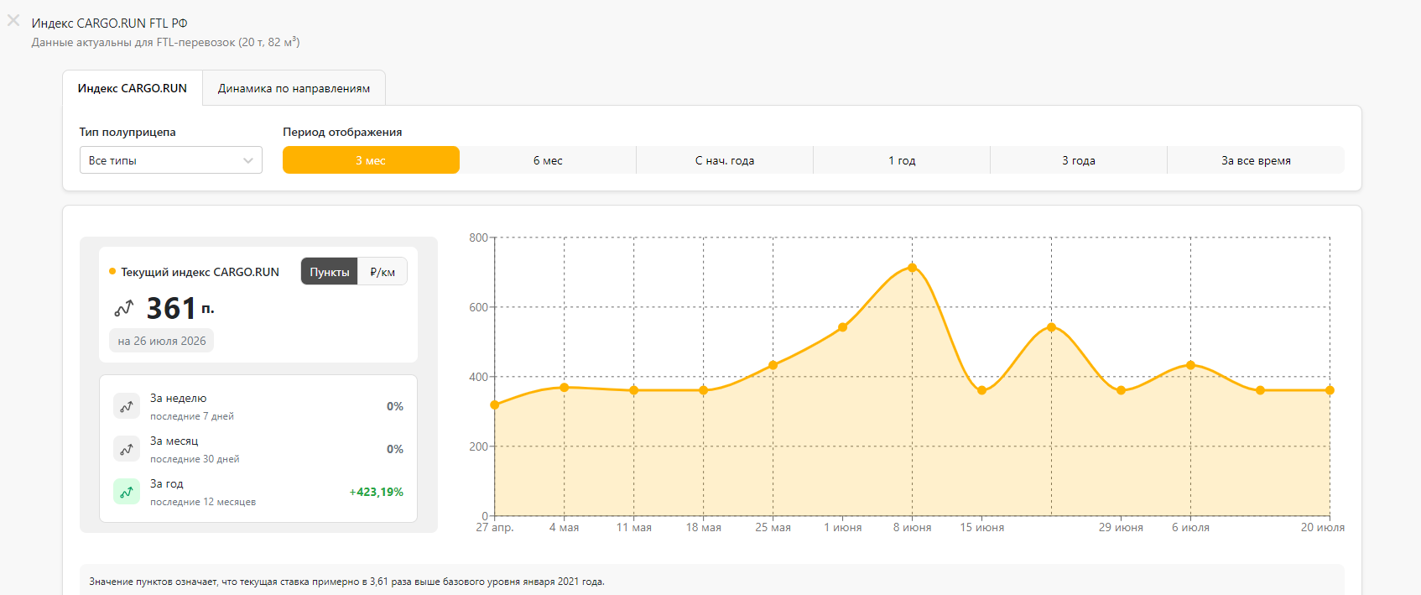Click the +423,19% yearly change value
This screenshot has width=1421, height=595.
tap(376, 492)
